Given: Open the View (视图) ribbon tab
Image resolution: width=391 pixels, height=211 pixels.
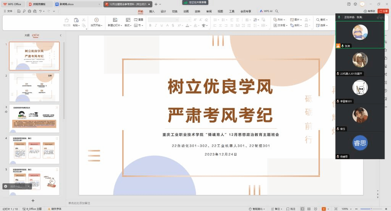Looking at the screenshot, I should (220, 11).
